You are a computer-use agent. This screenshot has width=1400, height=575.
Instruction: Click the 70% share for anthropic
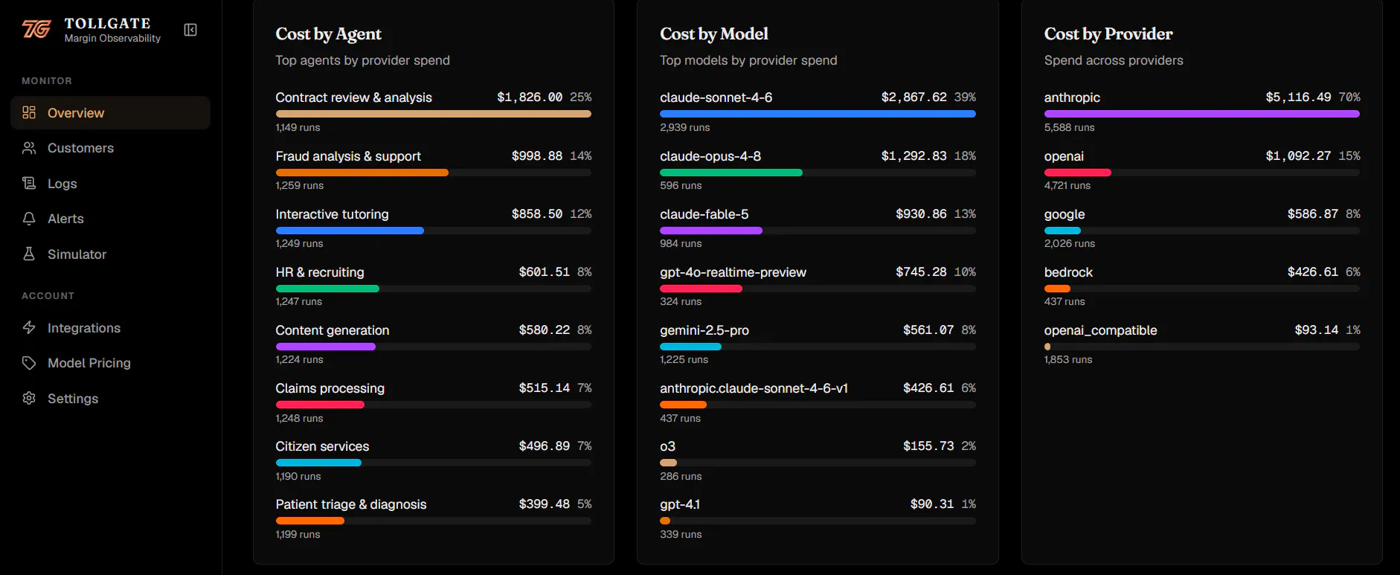point(1349,97)
